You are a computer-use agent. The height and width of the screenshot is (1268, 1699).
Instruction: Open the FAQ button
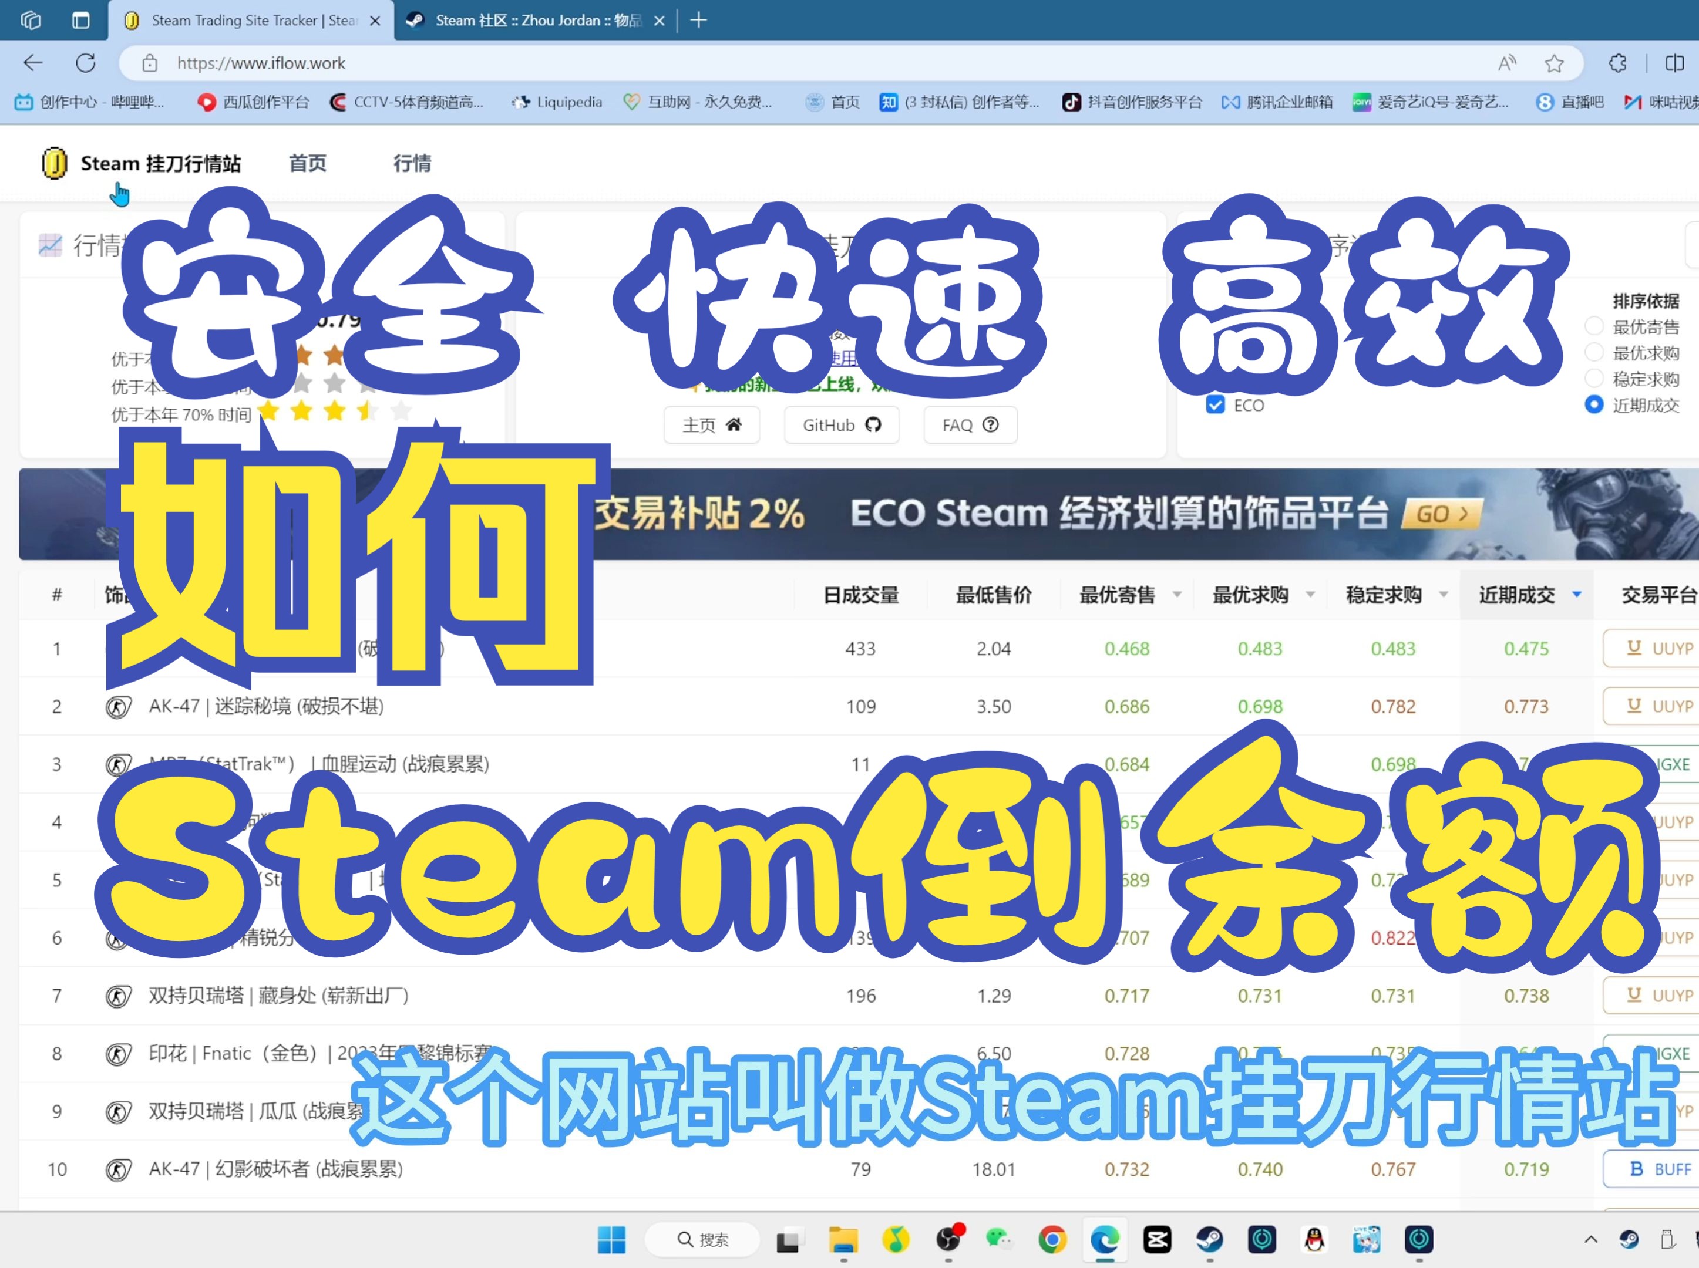pyautogui.click(x=970, y=424)
